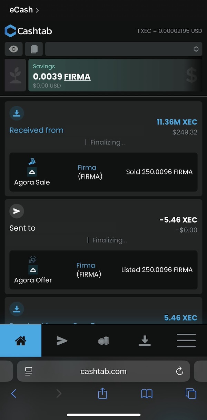Copy wallet address icon
This screenshot has width=207, height=420.
[x=34, y=49]
